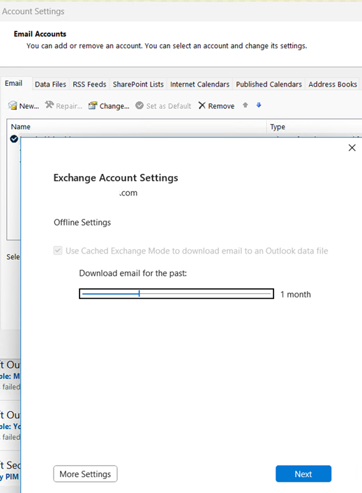Click the Repair tools icon
The height and width of the screenshot is (493, 362).
[50, 105]
